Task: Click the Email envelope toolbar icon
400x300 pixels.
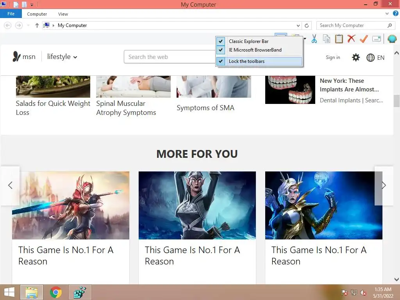Action: (x=377, y=39)
